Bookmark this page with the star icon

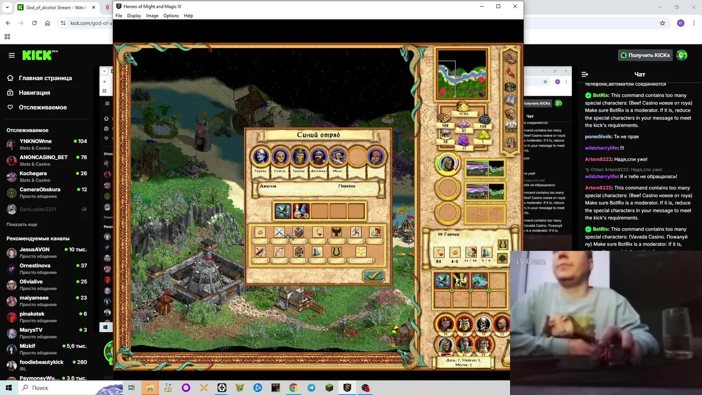(663, 23)
